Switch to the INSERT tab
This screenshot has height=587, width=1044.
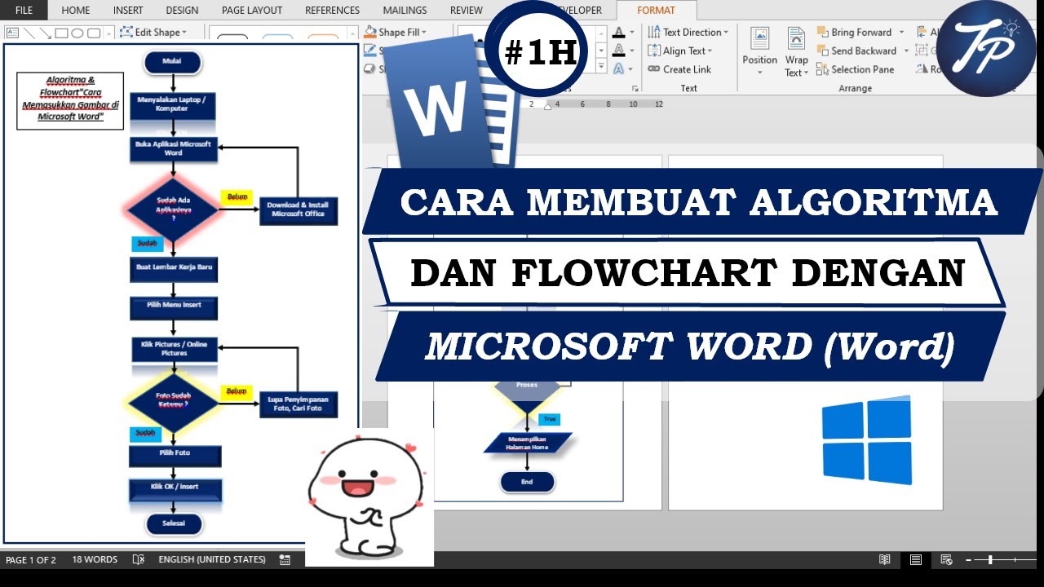tap(128, 10)
